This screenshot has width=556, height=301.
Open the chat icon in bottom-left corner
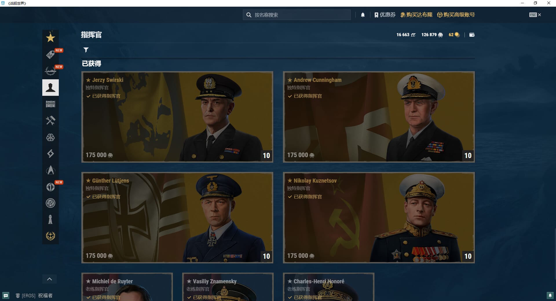(6, 296)
